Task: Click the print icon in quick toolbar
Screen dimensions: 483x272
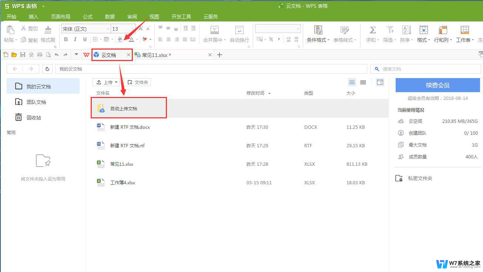Action: point(40,55)
